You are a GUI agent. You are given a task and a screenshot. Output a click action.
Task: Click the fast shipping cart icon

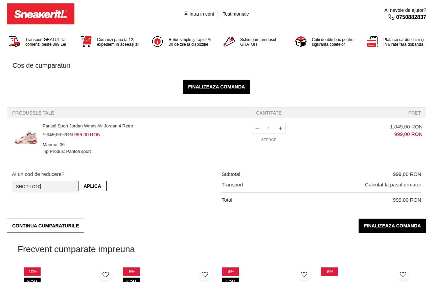pyautogui.click(x=86, y=42)
